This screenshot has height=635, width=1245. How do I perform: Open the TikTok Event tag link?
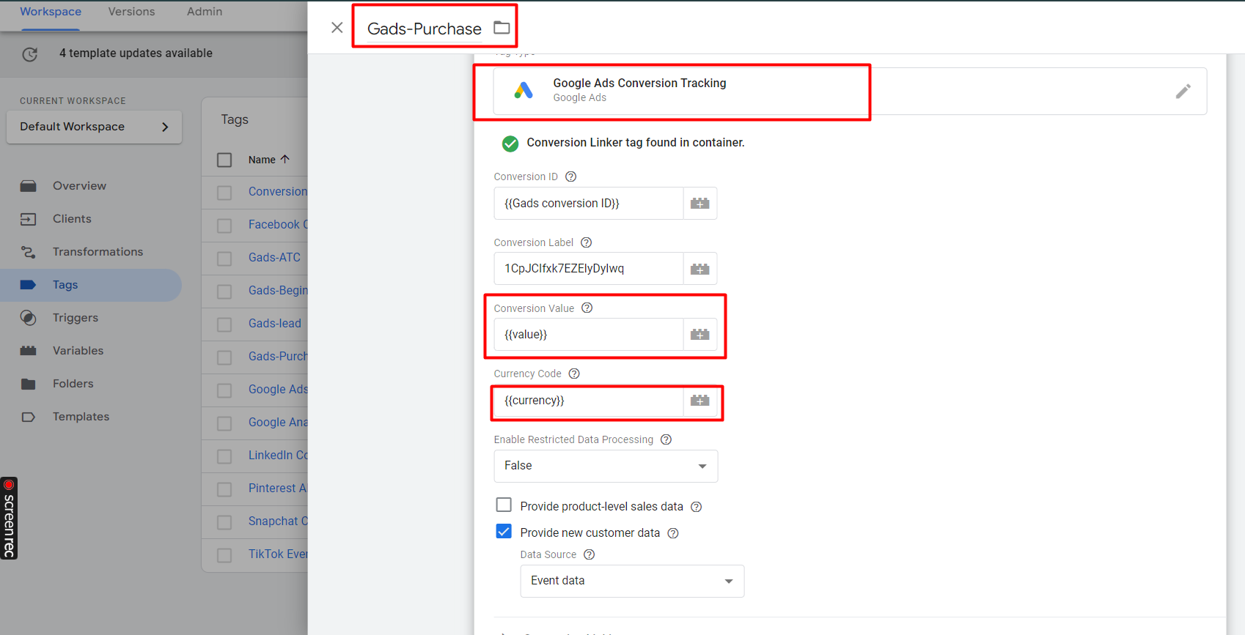278,554
